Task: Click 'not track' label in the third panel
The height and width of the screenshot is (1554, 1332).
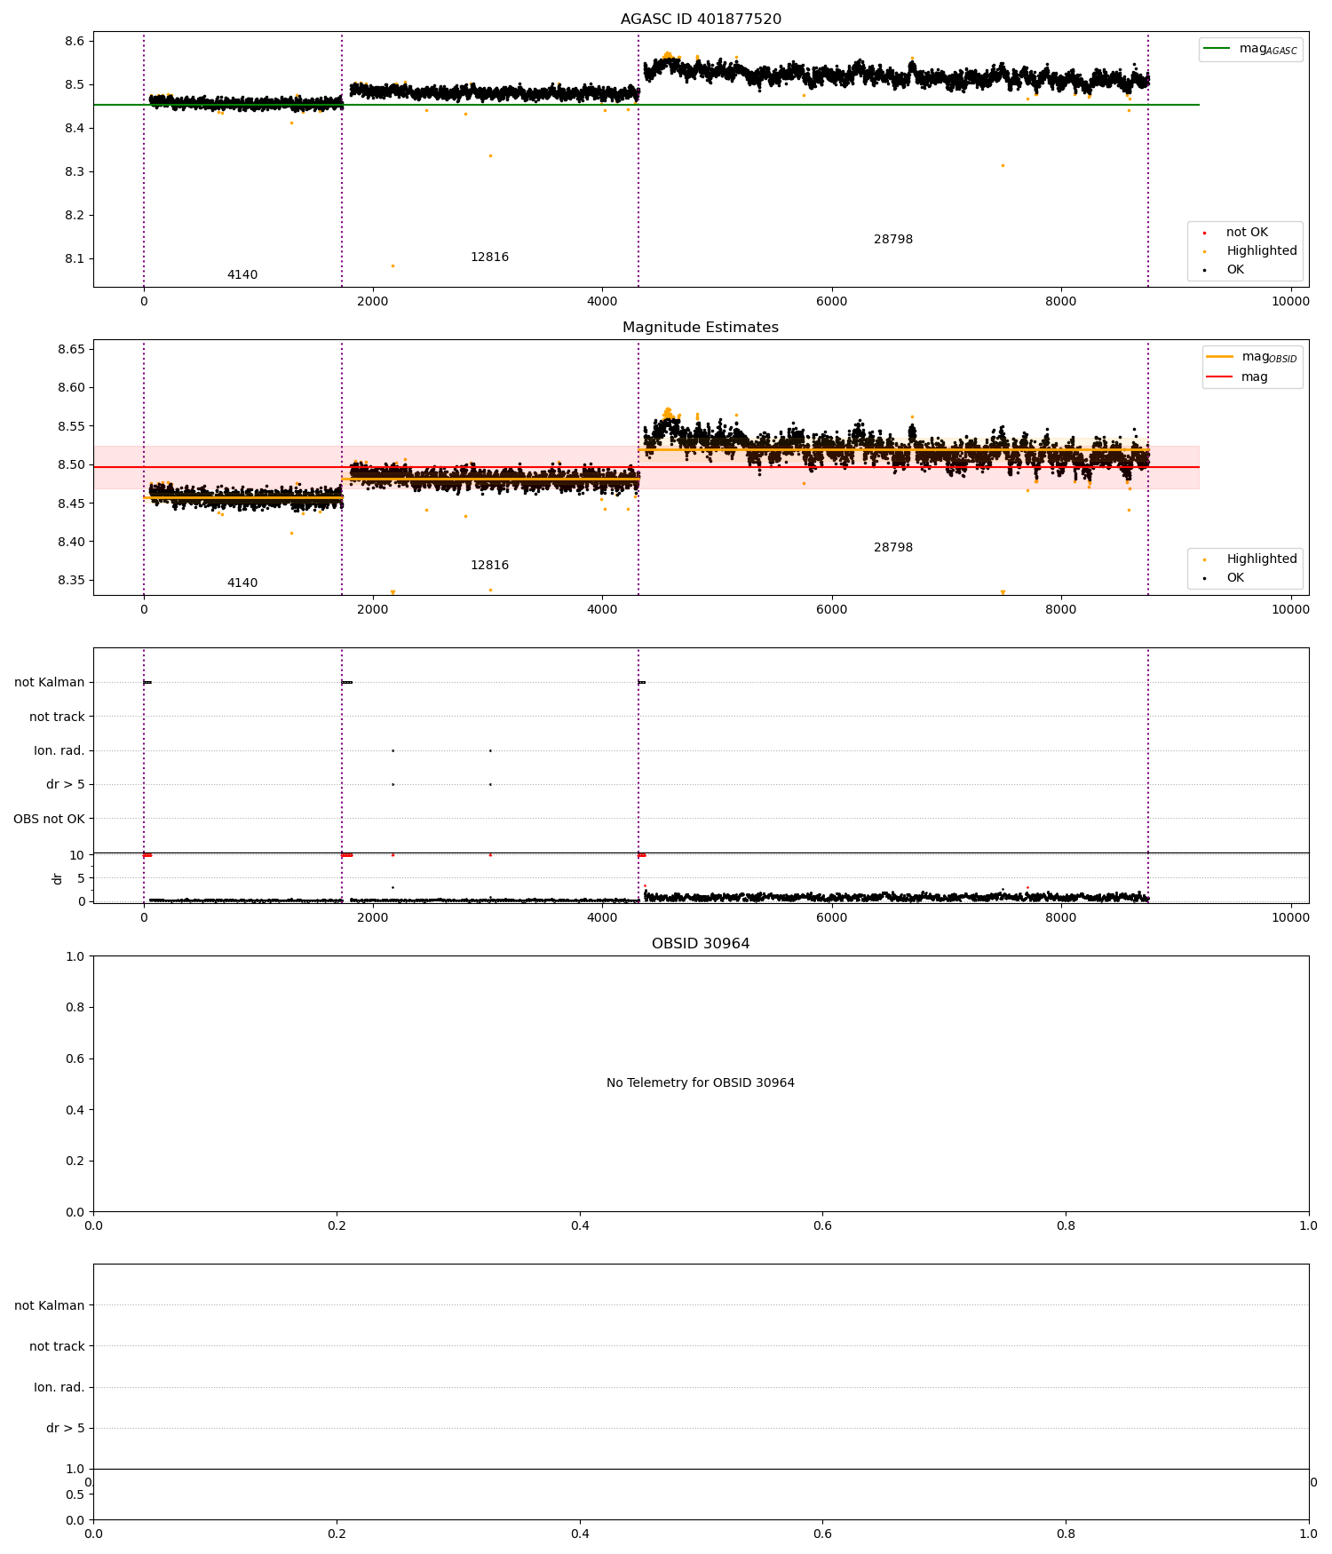Action: click(57, 717)
